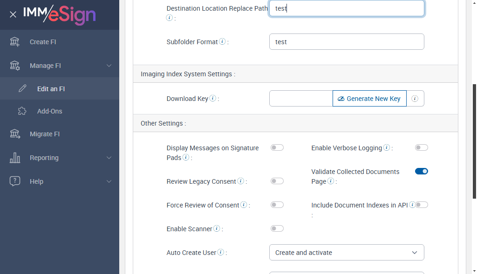The image size is (477, 274).
Task: Click Subfolder Format input field
Action: [347, 41]
